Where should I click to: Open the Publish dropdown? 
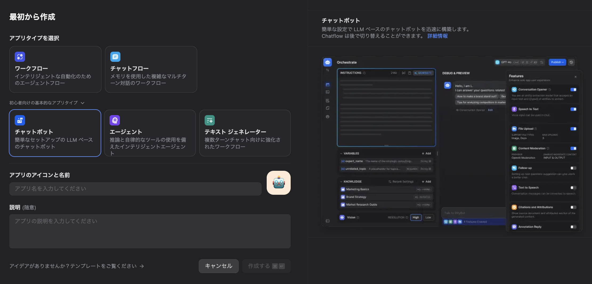point(557,62)
